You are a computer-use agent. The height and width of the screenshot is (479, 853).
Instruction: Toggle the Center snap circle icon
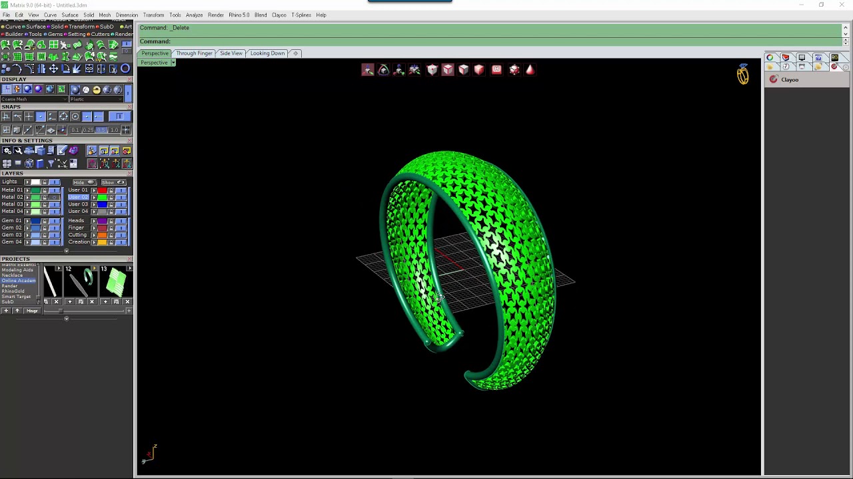coord(75,116)
